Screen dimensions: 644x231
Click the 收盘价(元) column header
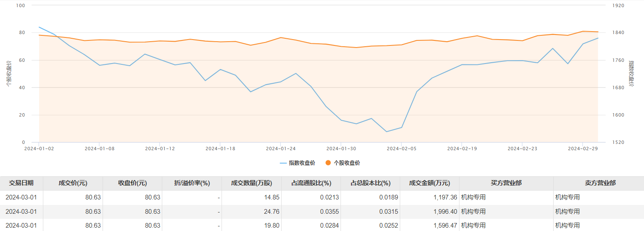(x=132, y=183)
